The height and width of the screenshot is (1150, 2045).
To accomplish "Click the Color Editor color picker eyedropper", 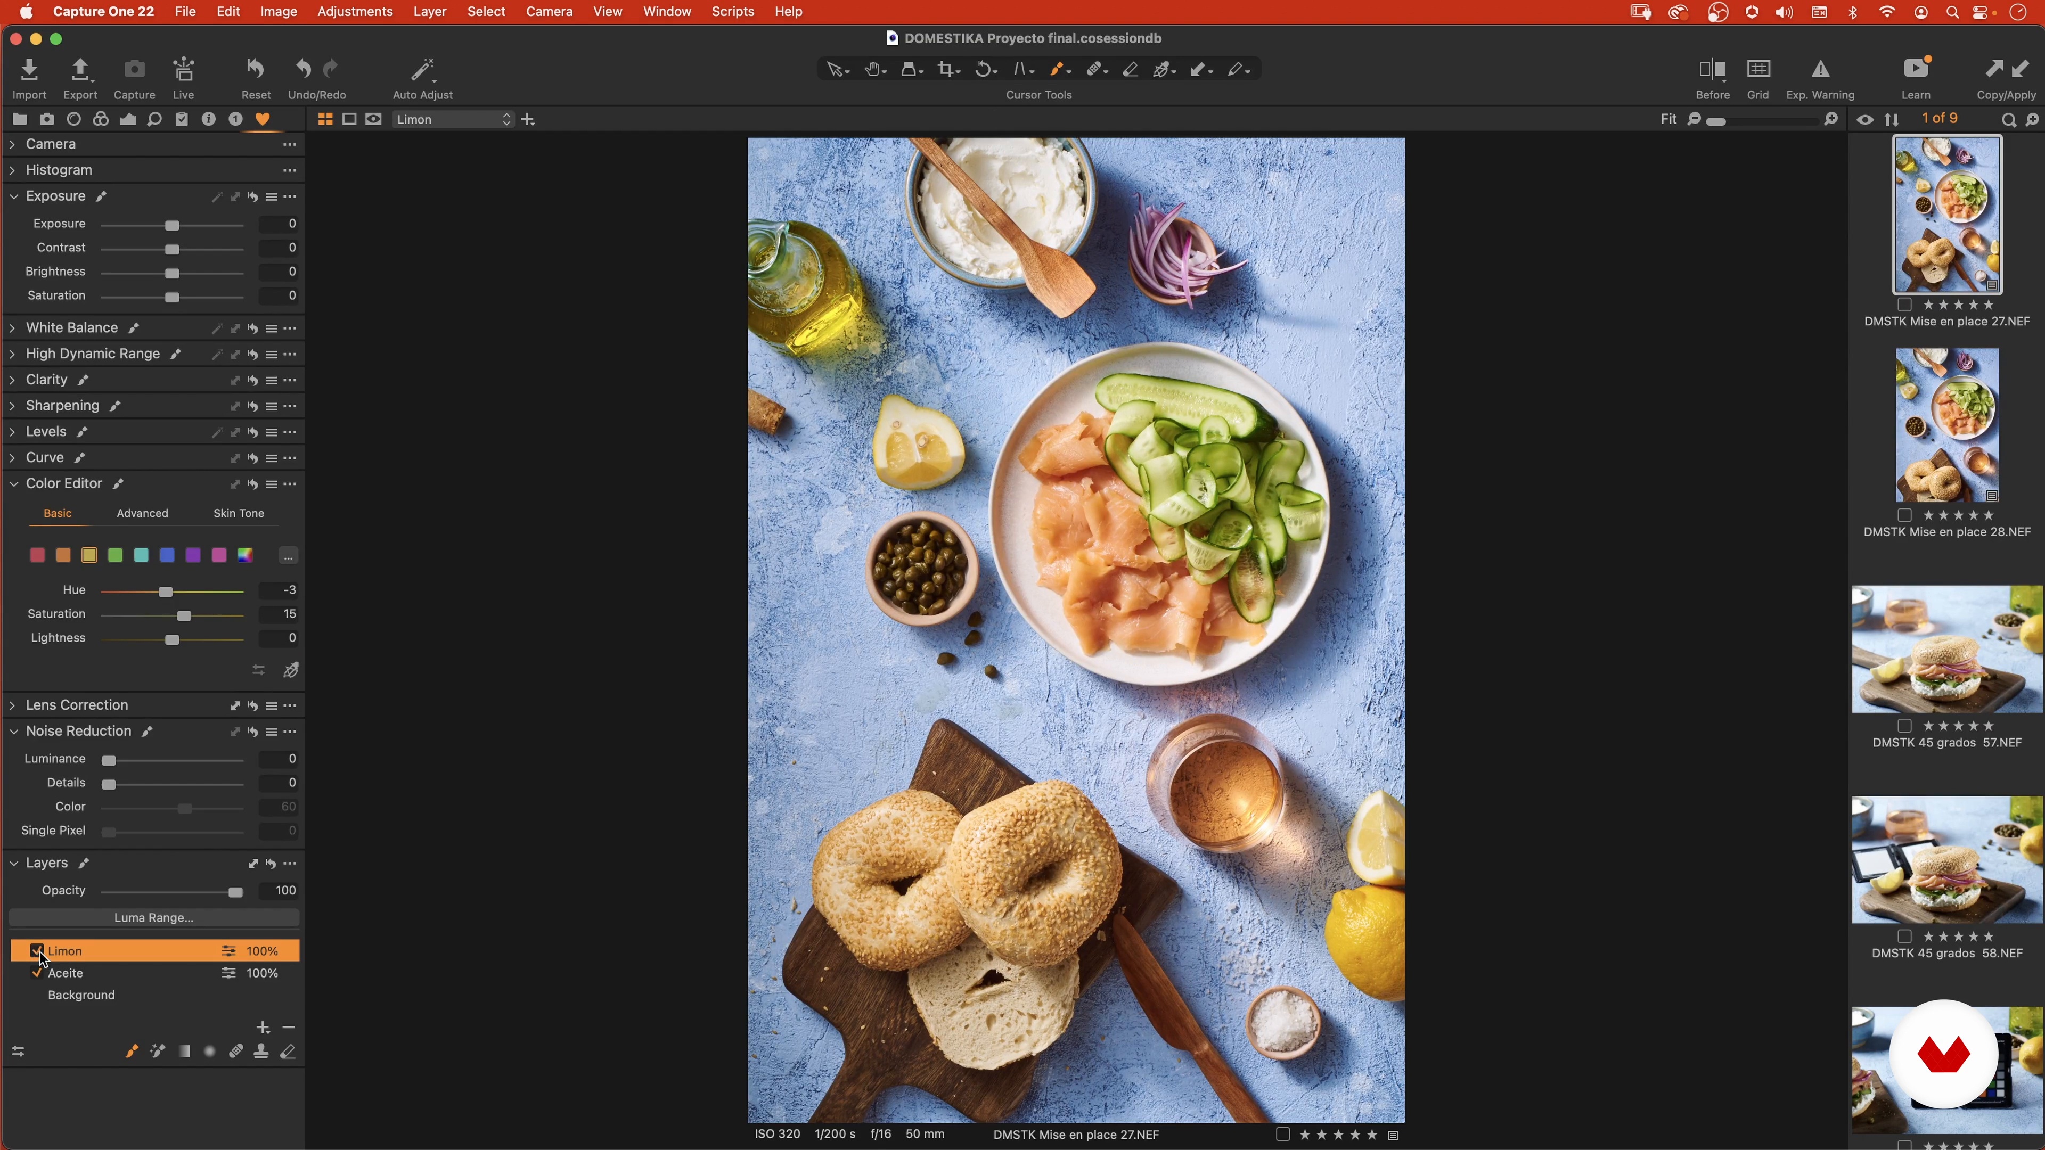I will tap(291, 671).
